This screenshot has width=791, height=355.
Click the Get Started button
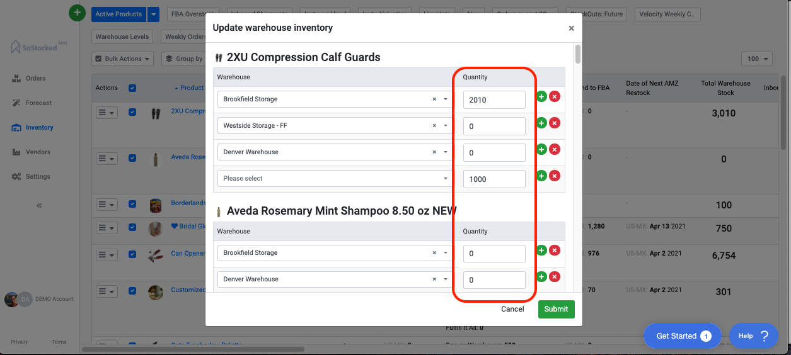(684, 336)
